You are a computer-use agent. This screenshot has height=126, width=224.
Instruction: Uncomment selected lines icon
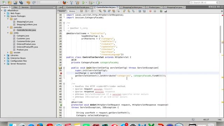[x=166, y=11]
